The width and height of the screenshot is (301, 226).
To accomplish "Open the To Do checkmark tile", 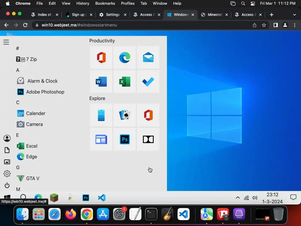I will [148, 82].
